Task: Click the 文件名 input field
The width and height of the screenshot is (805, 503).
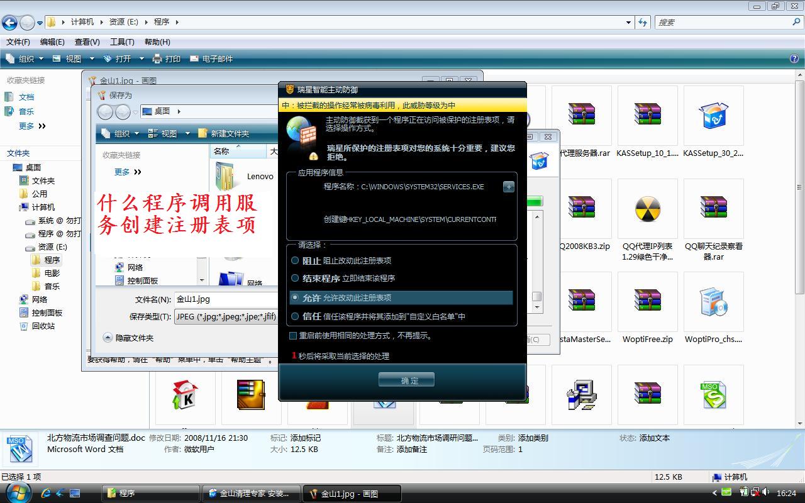Action: tap(226, 299)
